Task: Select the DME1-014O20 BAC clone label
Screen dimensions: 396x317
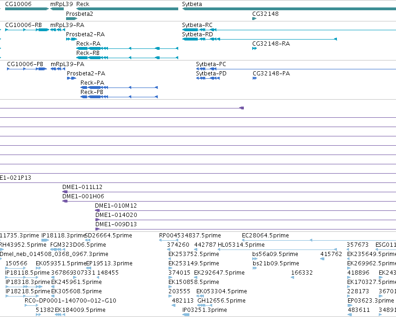Action: 116,215
